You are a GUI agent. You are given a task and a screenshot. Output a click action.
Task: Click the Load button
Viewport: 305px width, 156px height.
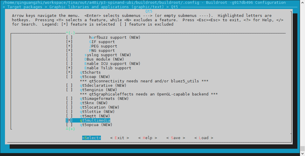tap(204, 138)
